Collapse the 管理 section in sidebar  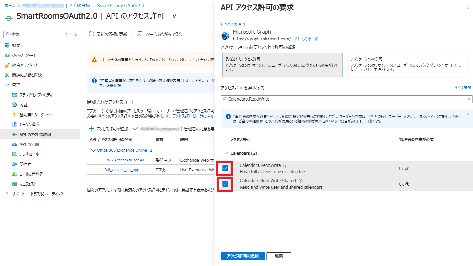7,85
